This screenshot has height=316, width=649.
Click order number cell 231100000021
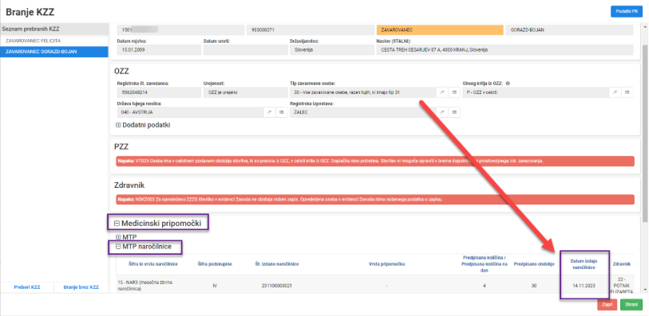(x=277, y=286)
